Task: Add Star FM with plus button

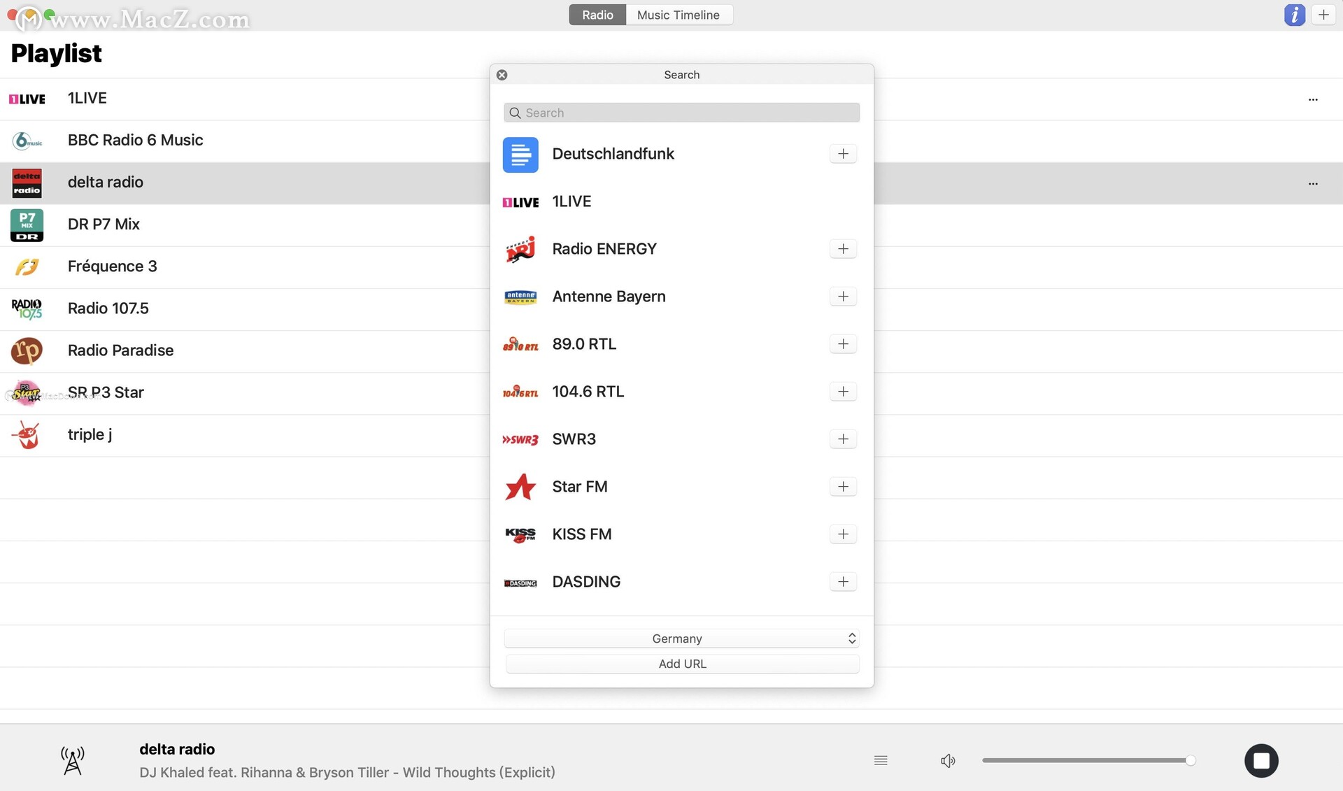Action: point(843,487)
